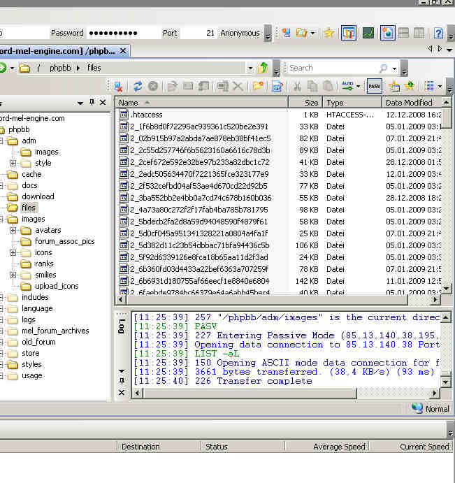Select the old_forum folder in the tree
This screenshot has width=455, height=483.
[38, 342]
